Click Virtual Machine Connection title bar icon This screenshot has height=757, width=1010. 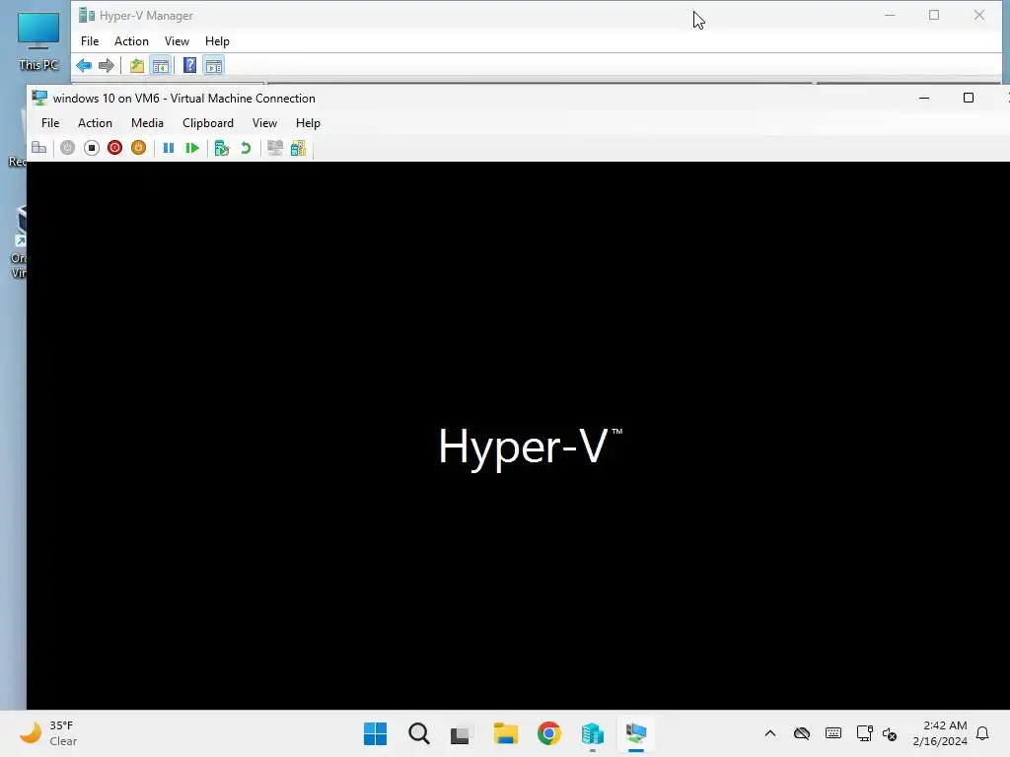point(39,98)
